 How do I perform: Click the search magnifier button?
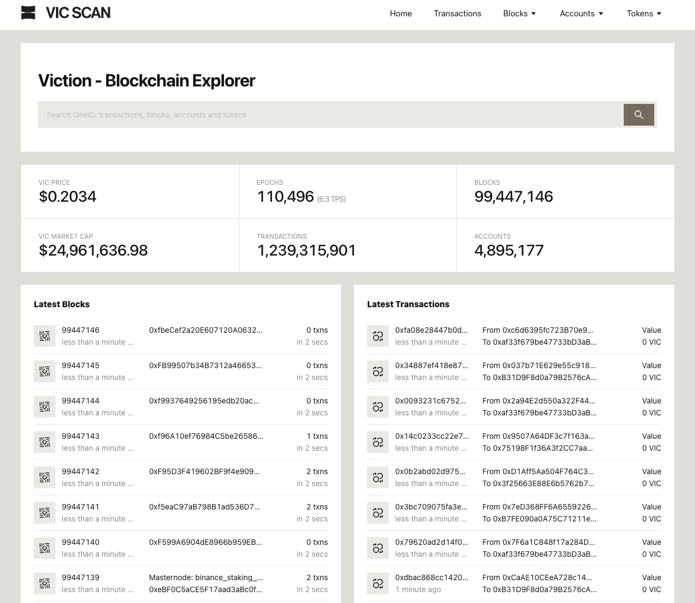point(638,115)
